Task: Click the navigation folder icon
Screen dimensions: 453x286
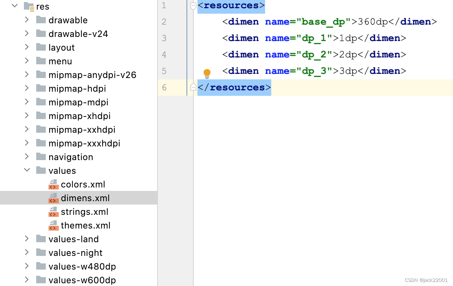Action: tap(41, 157)
